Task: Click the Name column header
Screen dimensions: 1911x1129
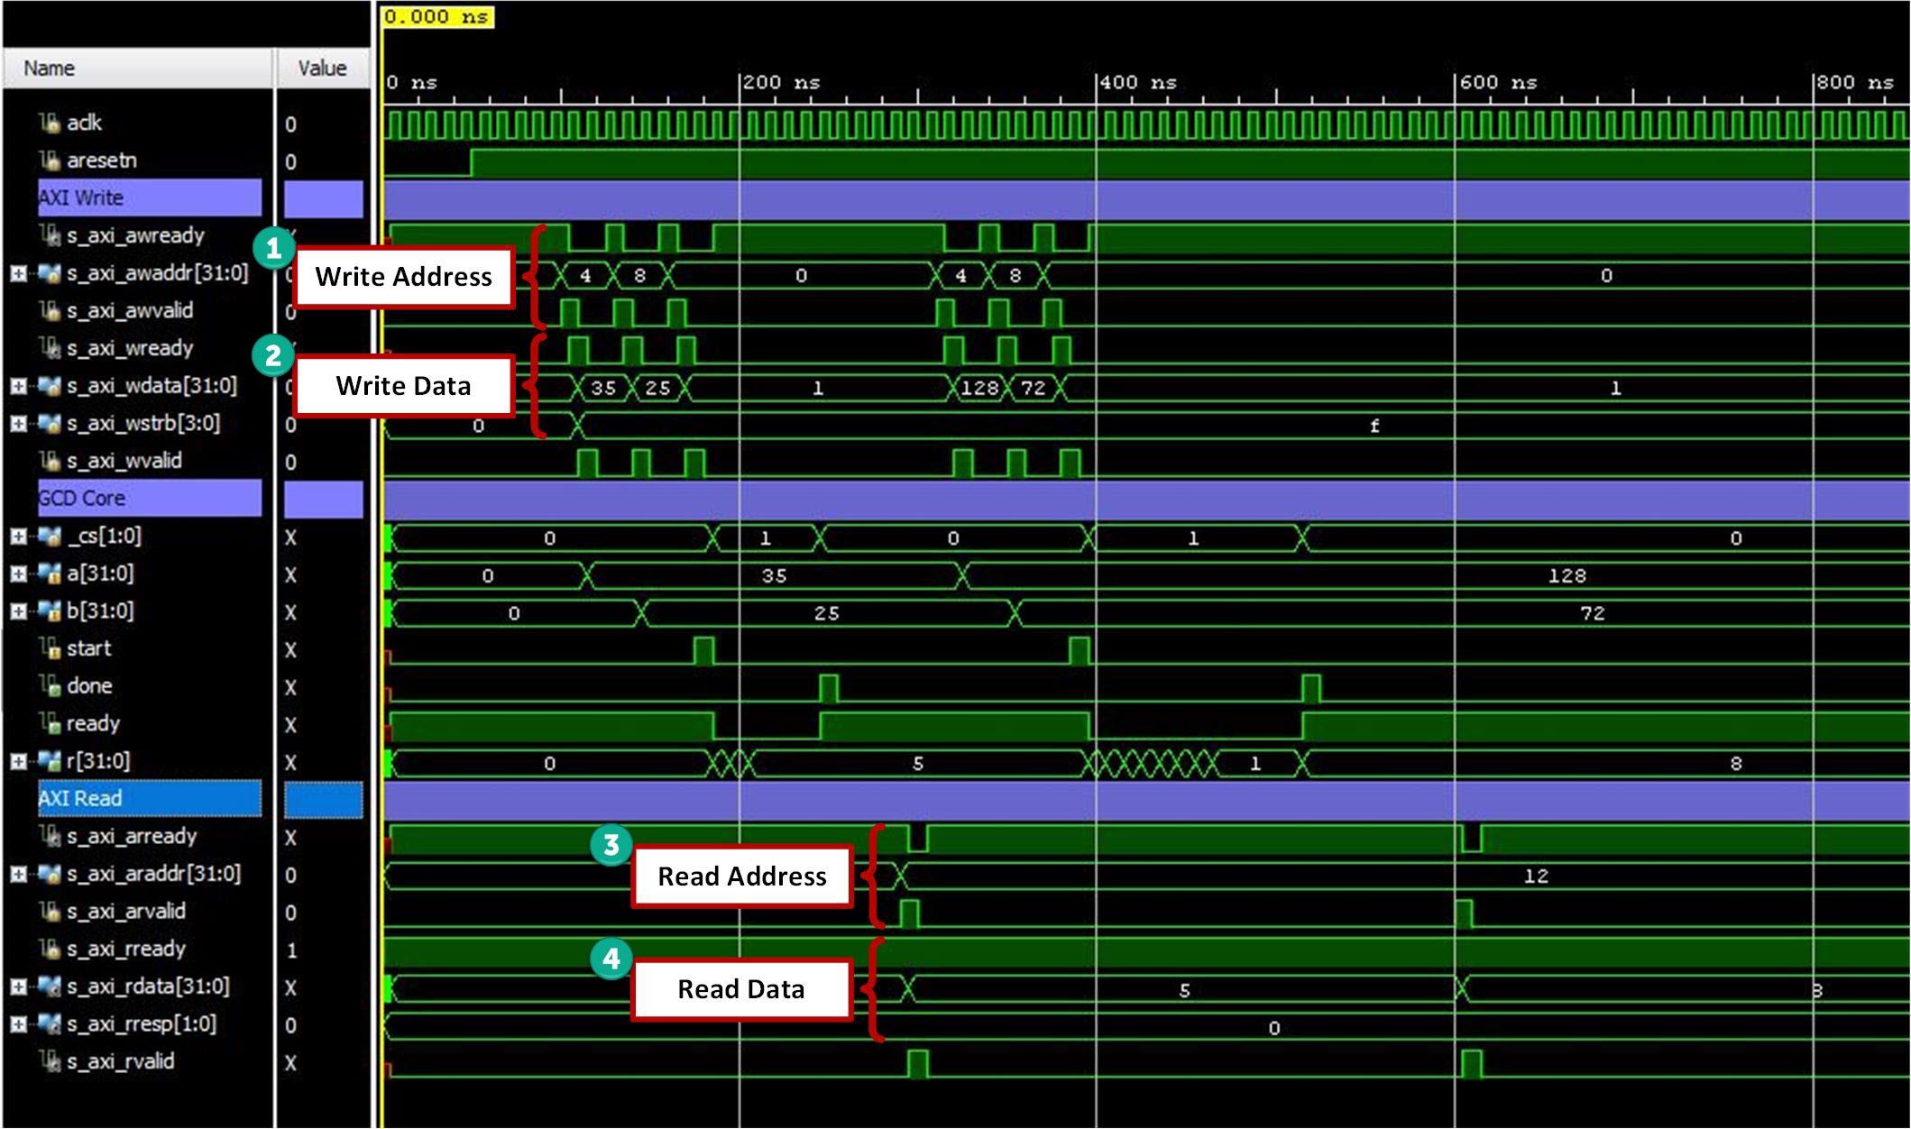Action: tap(50, 69)
